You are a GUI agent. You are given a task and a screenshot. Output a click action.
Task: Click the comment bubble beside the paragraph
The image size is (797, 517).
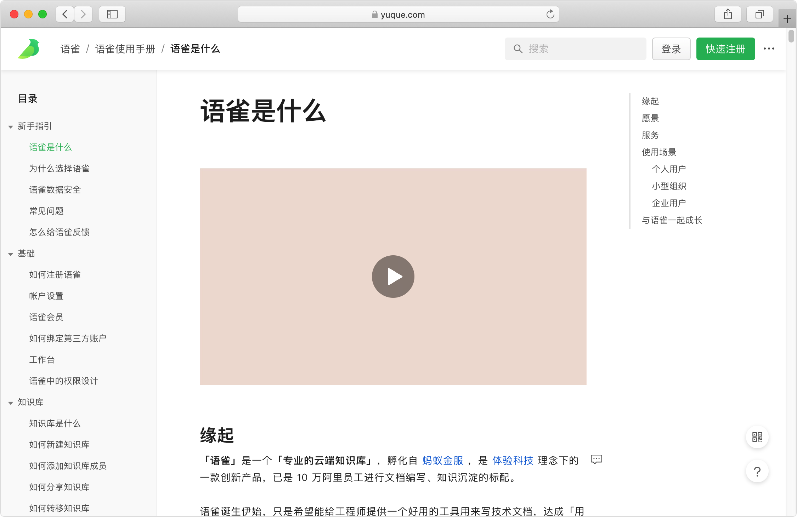coord(597,460)
